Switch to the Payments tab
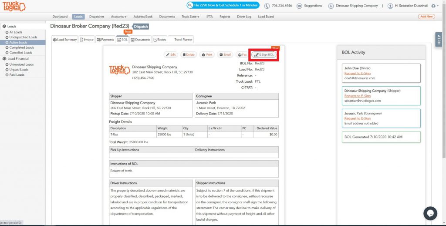 (x=105, y=40)
